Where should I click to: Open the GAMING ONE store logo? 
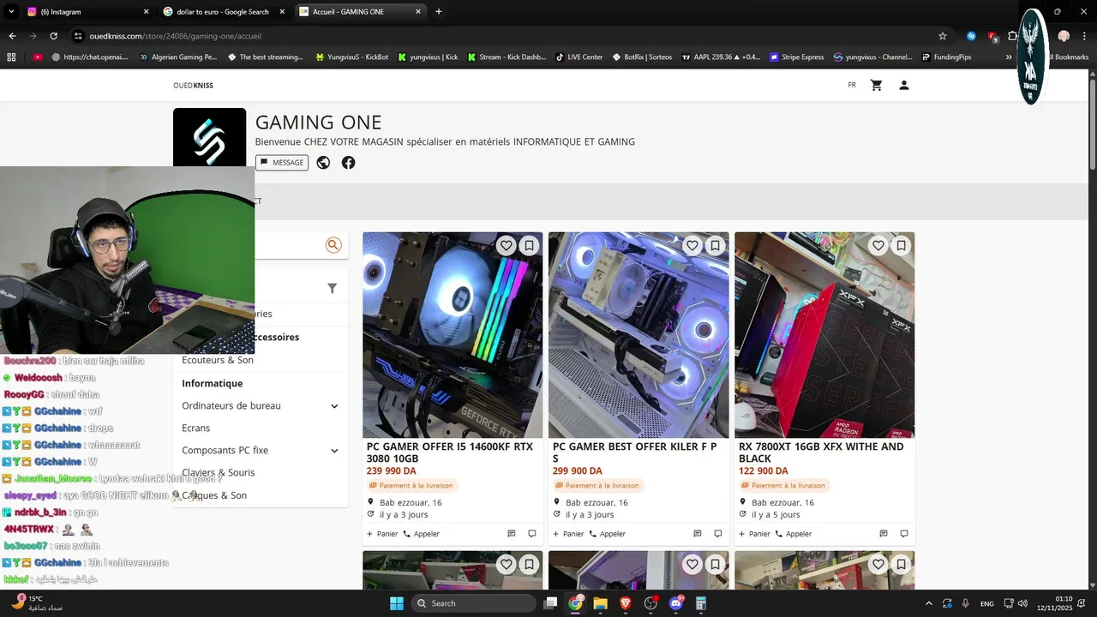pyautogui.click(x=209, y=137)
